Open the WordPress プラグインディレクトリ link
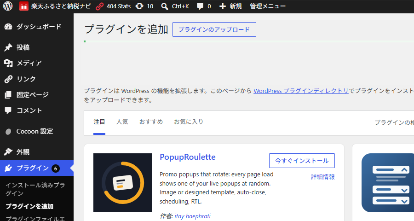 (x=301, y=91)
